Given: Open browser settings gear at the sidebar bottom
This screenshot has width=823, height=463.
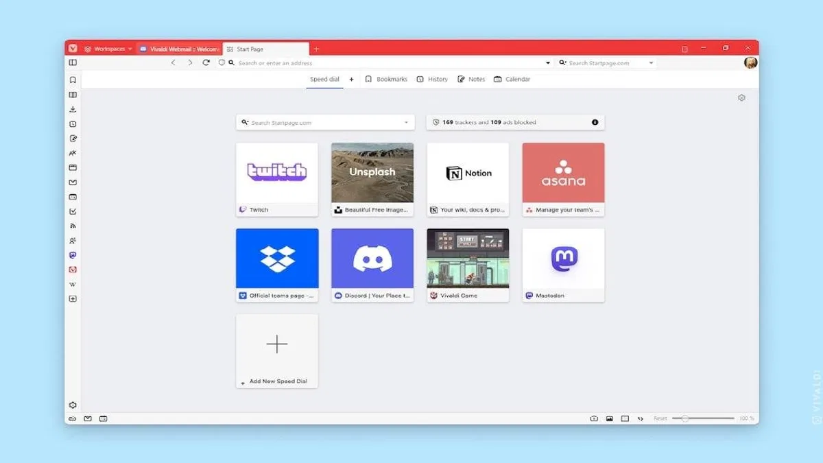Looking at the screenshot, I should tap(73, 405).
